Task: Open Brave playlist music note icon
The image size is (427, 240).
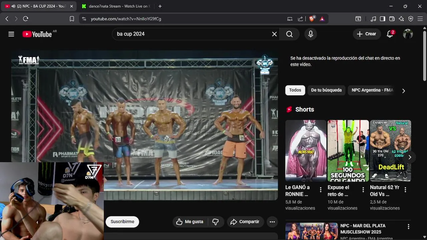Action: tap(374, 19)
